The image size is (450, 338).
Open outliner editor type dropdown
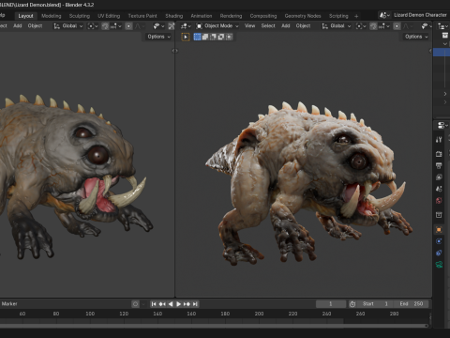point(443,26)
